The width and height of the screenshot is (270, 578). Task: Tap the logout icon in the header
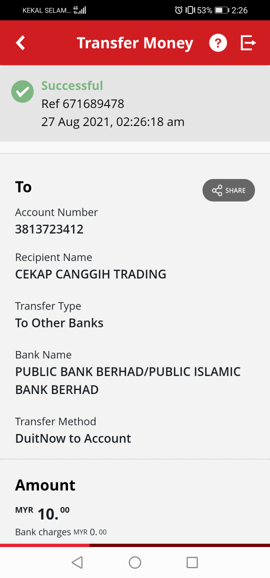click(x=248, y=43)
